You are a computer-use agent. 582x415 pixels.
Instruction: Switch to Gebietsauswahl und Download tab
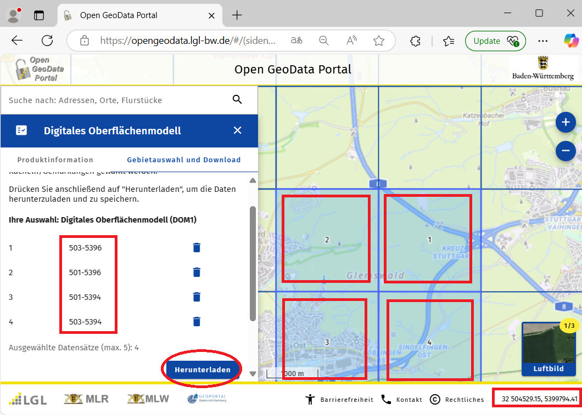tap(184, 160)
